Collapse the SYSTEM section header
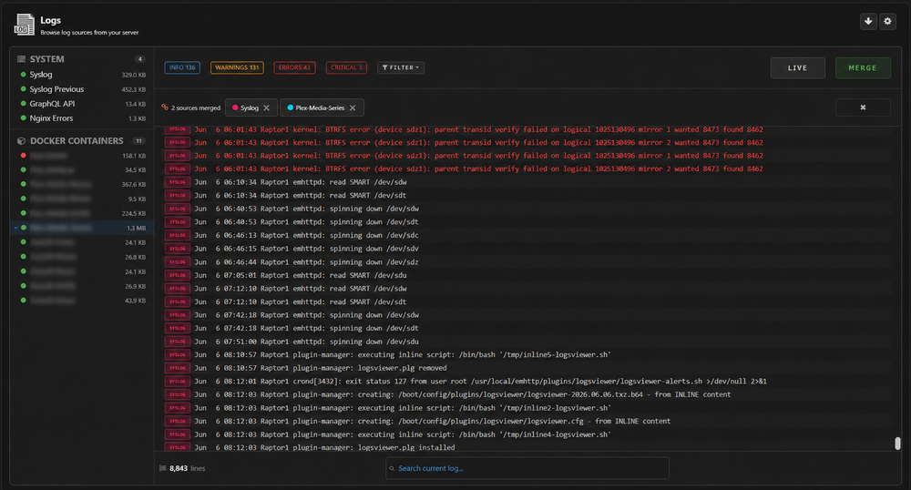 tap(81, 59)
